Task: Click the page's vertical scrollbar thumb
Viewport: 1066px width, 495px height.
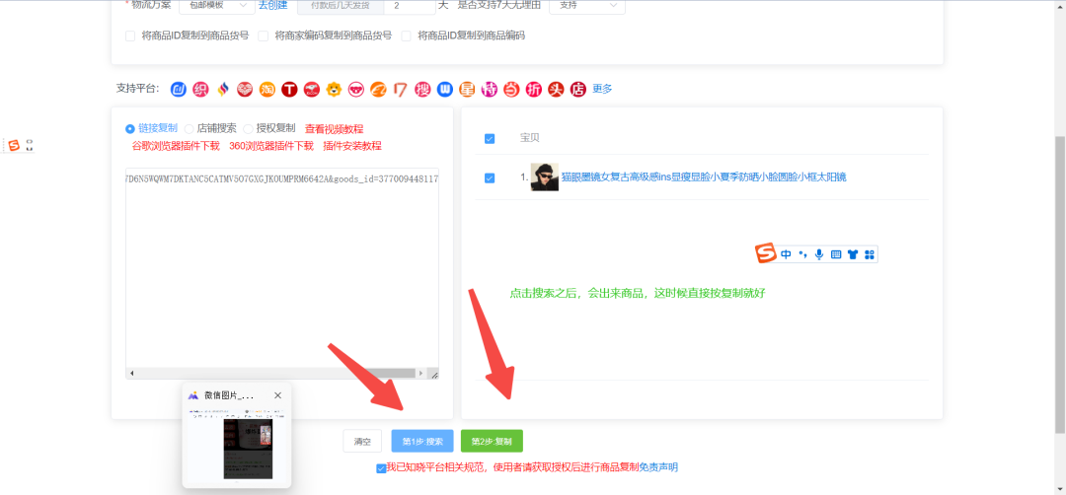Action: pos(1060,284)
